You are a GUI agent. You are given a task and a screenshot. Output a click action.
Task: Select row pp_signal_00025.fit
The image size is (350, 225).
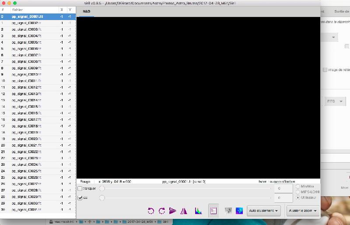[38, 171]
